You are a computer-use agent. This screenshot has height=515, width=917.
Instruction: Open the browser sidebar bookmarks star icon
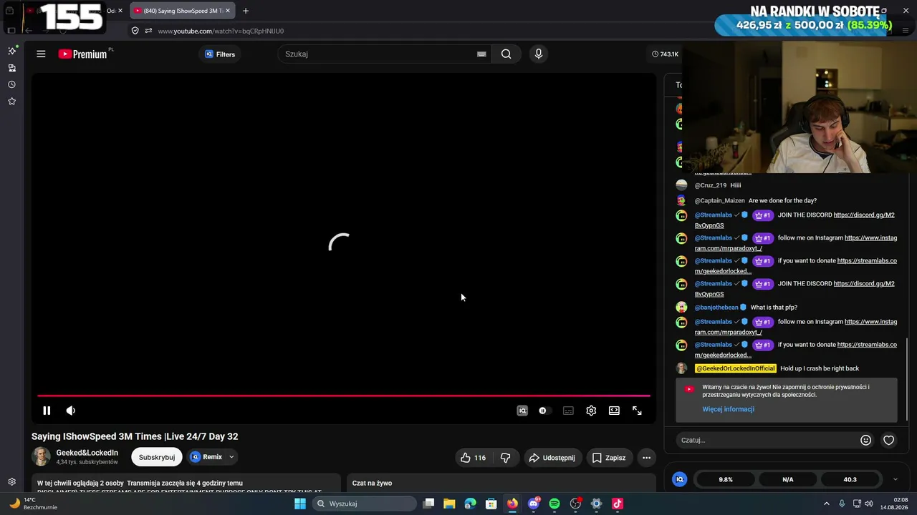pyautogui.click(x=11, y=102)
